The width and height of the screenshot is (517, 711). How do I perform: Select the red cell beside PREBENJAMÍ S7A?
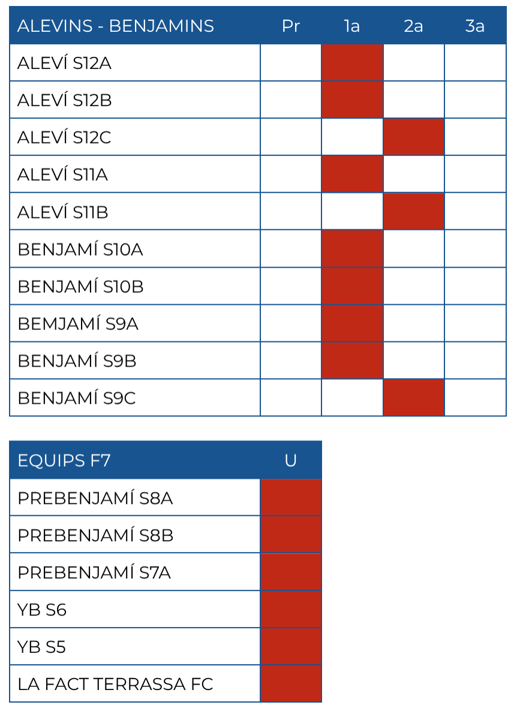[x=291, y=572]
